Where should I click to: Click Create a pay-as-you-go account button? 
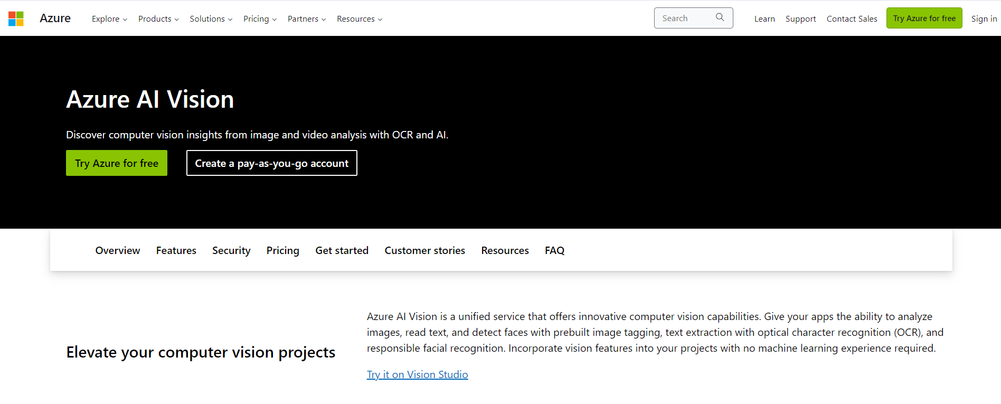tap(271, 163)
